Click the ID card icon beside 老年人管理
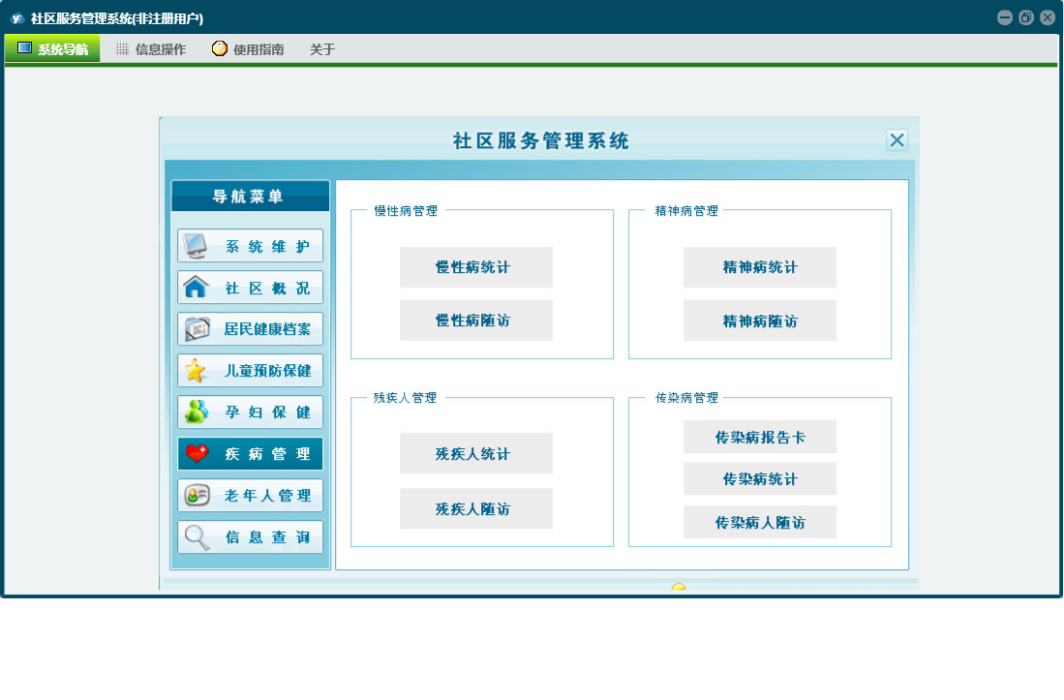This screenshot has height=700, width=1064. [x=197, y=495]
